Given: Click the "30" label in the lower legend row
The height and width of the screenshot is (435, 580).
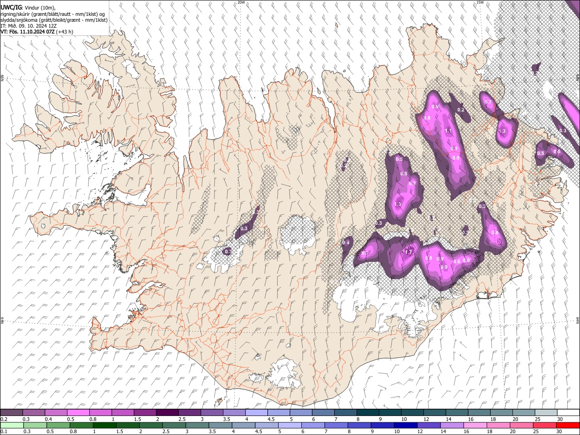Looking at the screenshot, I should [560, 431].
